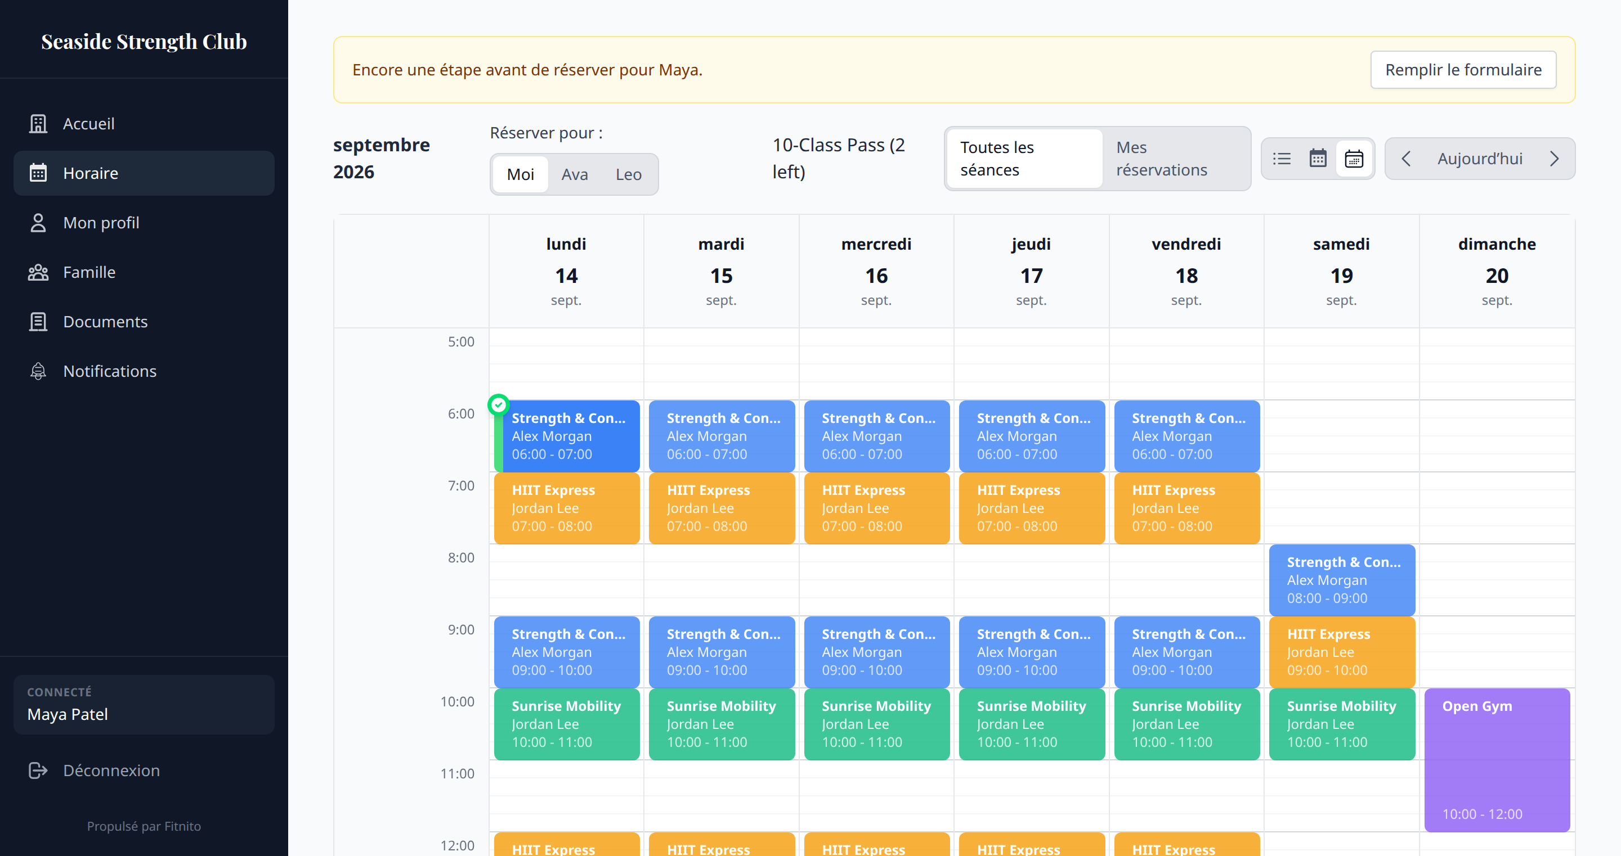The width and height of the screenshot is (1621, 856).
Task: Open Notifications page
Action: pyautogui.click(x=144, y=371)
